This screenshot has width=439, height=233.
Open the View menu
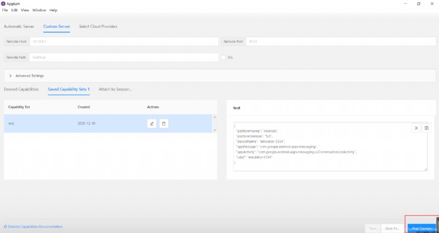click(x=25, y=10)
